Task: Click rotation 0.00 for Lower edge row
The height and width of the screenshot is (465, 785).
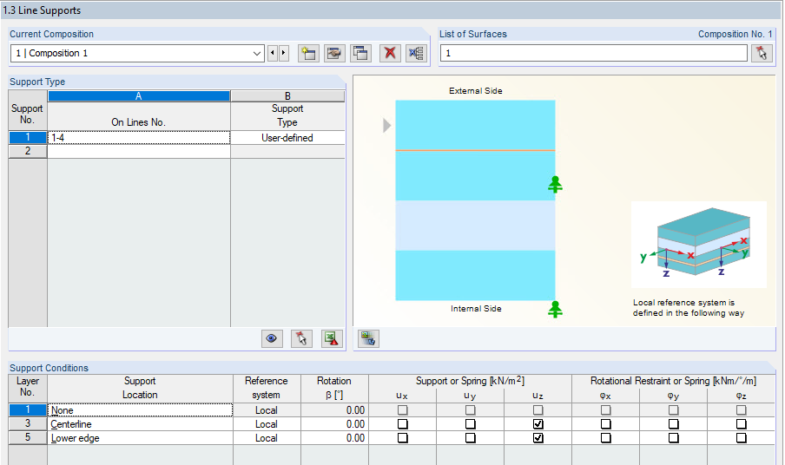Action: click(x=334, y=438)
